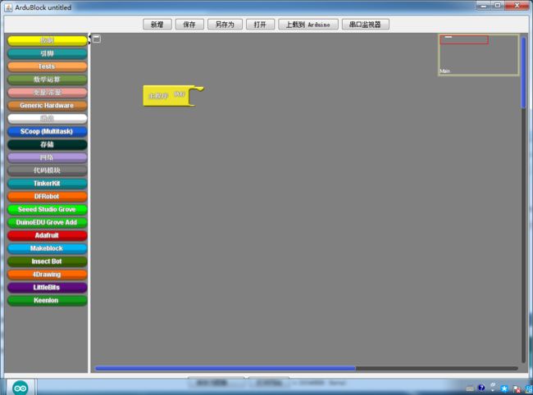Open the Seeed Studio Grove drawer
The width and height of the screenshot is (533, 395).
(x=48, y=209)
